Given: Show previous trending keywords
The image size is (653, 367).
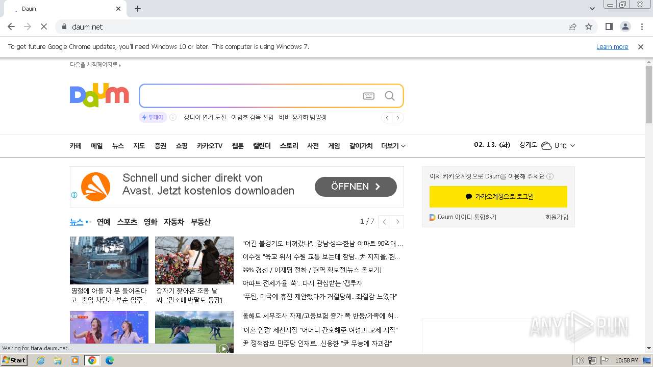Looking at the screenshot, I should (x=387, y=118).
